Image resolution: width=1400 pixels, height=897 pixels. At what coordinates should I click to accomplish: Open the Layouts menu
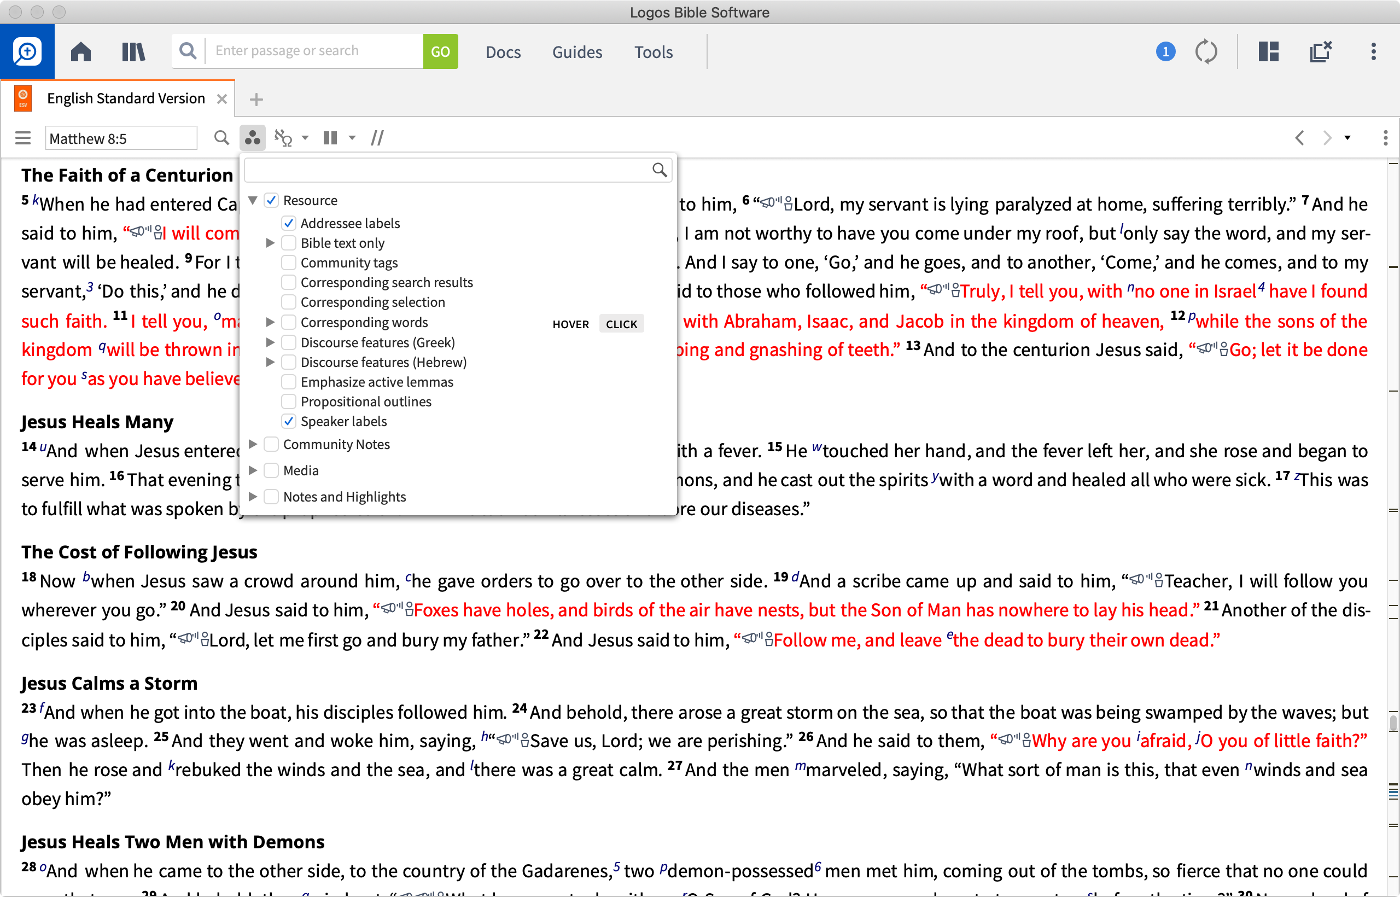pos(1268,51)
